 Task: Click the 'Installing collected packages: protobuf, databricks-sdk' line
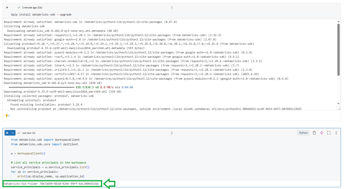[49, 96]
